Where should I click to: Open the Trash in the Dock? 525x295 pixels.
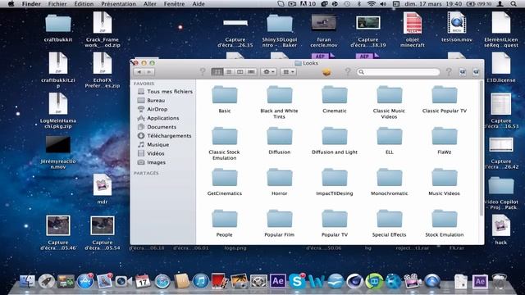499,281
